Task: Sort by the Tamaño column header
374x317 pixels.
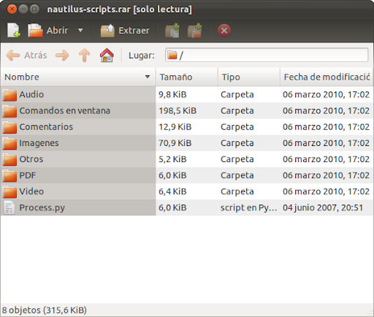Action: click(187, 77)
